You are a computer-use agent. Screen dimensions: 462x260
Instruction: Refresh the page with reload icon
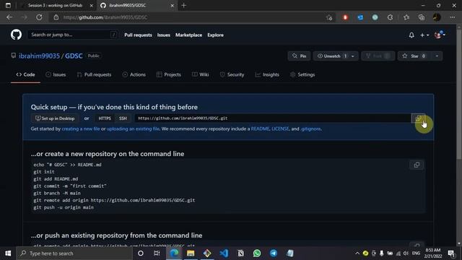39,17
